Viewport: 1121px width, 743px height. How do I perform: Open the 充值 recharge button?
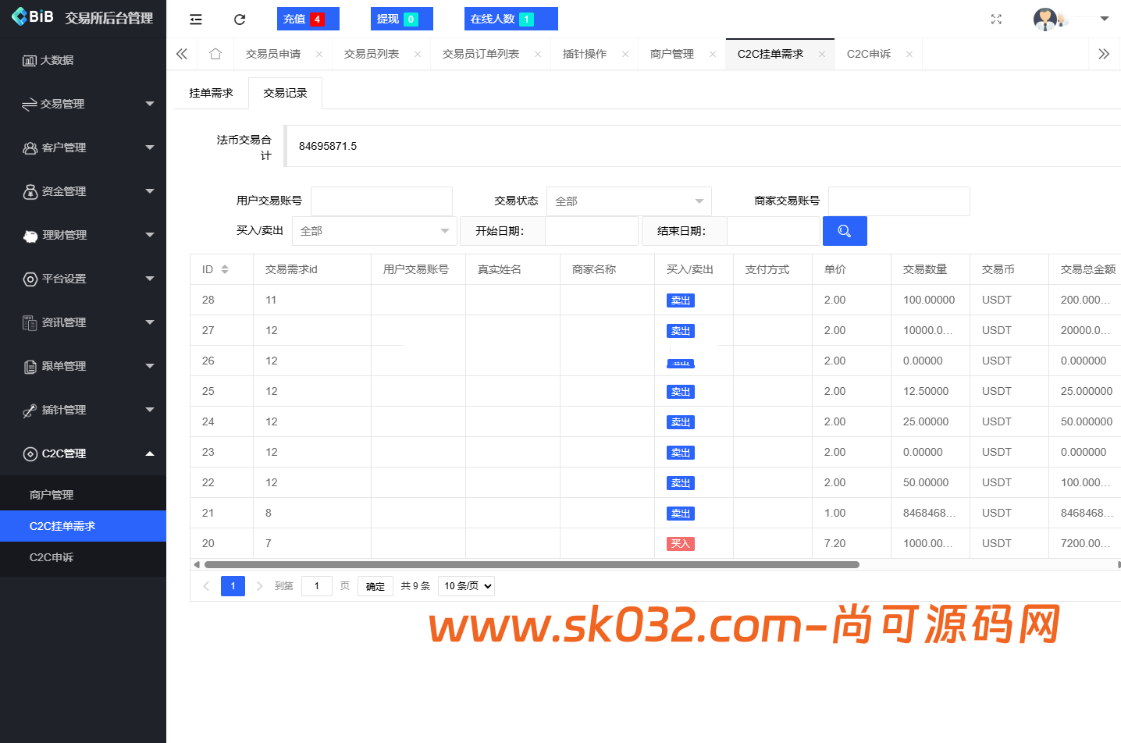[x=308, y=18]
